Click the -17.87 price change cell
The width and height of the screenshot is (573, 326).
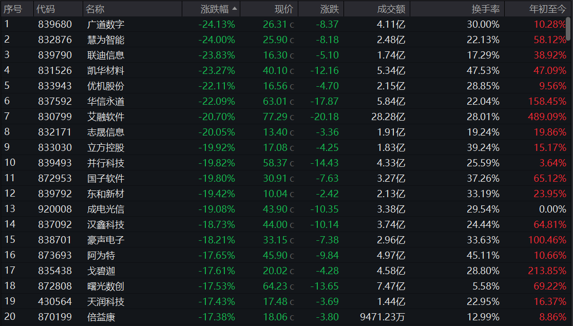[x=324, y=101]
